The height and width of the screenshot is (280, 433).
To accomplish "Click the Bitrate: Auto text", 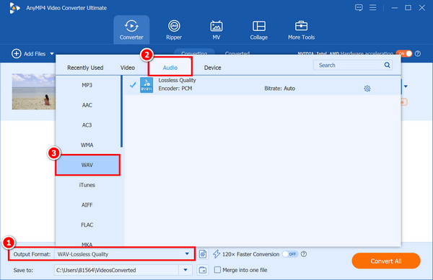I will coord(279,89).
